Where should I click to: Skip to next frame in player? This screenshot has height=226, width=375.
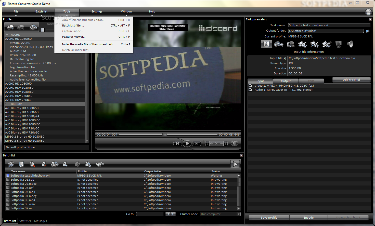(197, 143)
